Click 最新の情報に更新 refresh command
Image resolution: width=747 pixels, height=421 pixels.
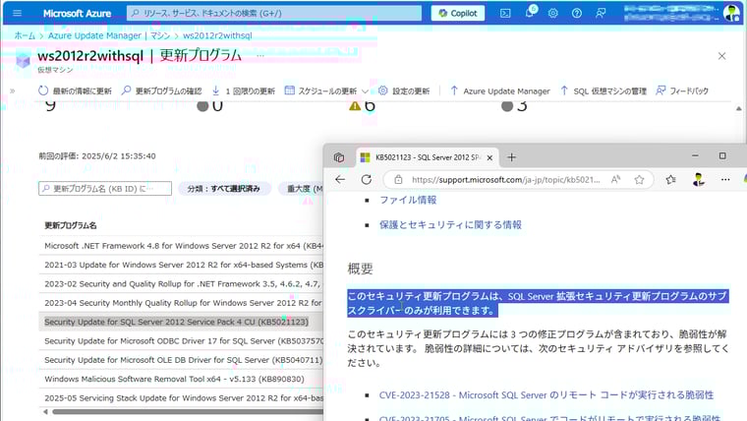[x=75, y=90]
